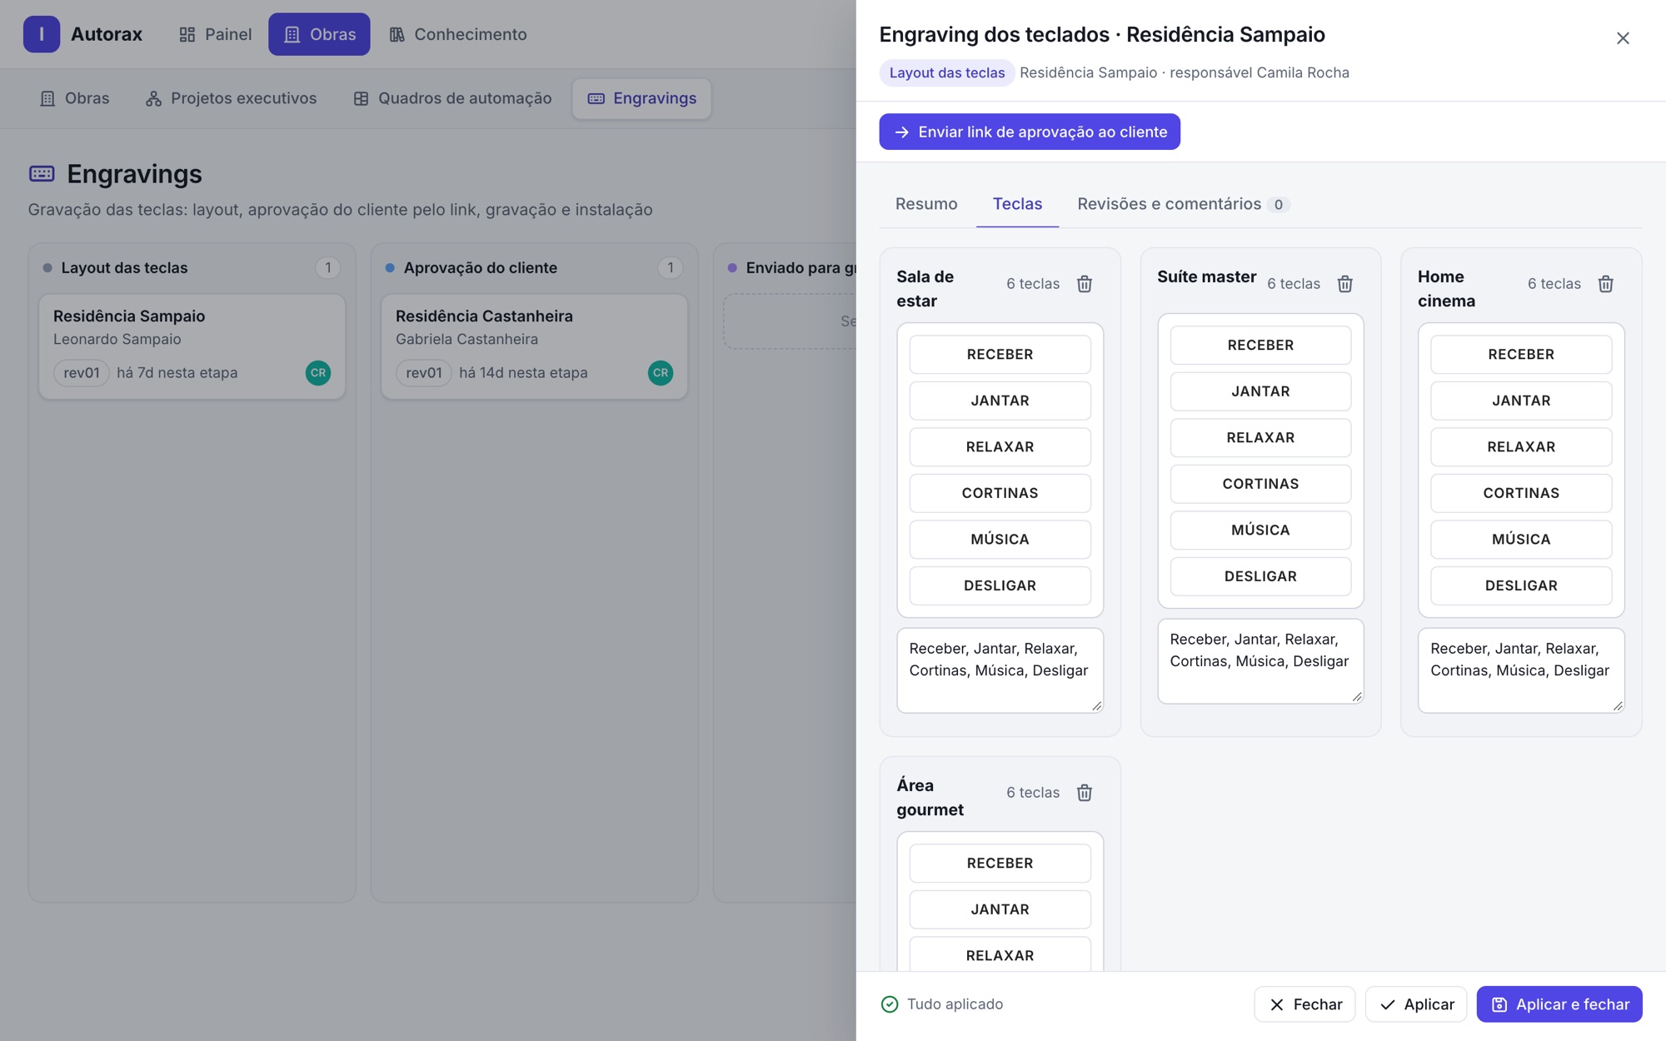Click Aprovação do cliente column header

click(x=535, y=268)
